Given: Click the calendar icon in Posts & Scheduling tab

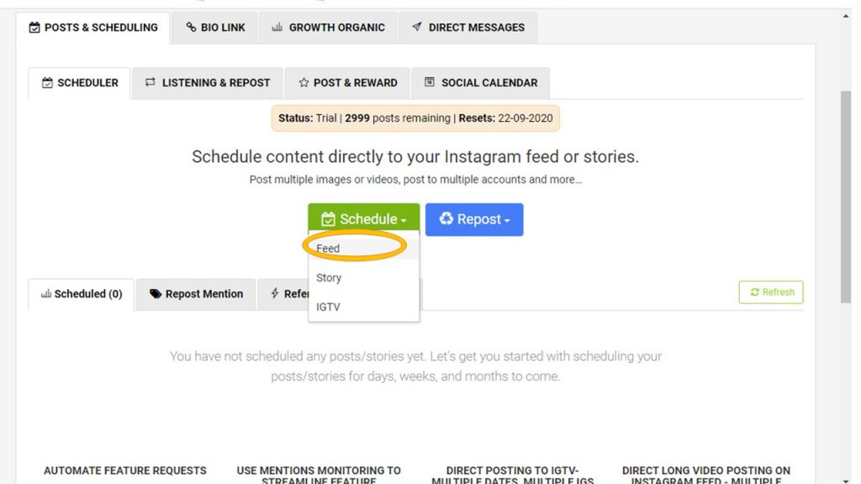Looking at the screenshot, I should [x=34, y=28].
